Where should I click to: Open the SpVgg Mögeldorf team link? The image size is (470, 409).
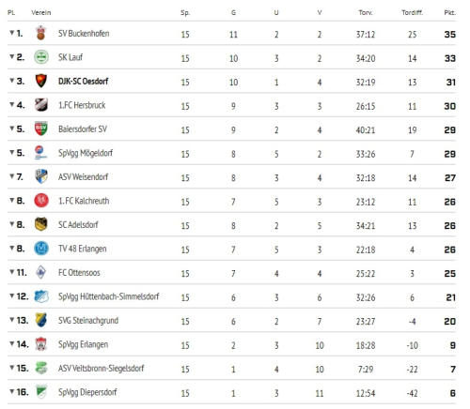(86, 153)
